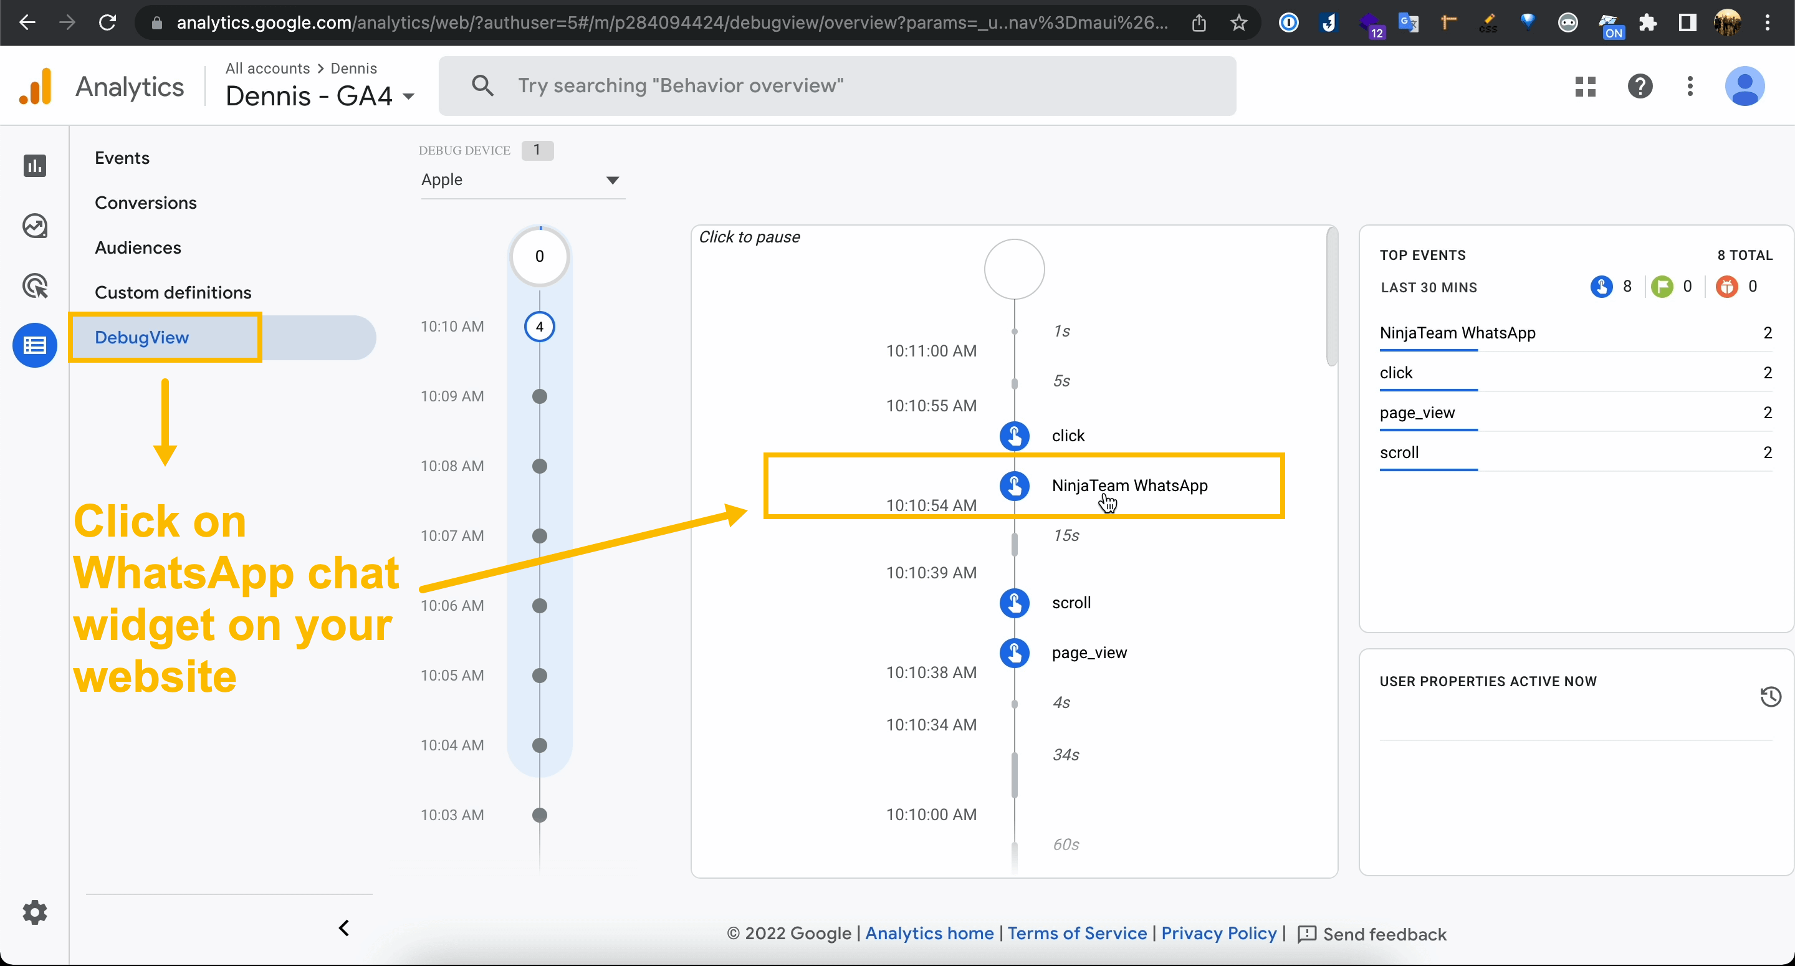Viewport: 1795px width, 966px height.
Task: Click the page_view event icon in timeline
Action: [1015, 653]
